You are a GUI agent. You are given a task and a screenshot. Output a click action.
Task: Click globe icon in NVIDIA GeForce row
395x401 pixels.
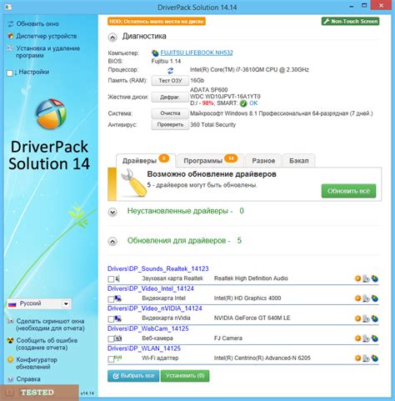pos(375,318)
